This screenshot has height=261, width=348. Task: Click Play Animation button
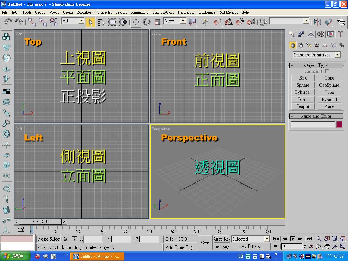tap(293, 239)
